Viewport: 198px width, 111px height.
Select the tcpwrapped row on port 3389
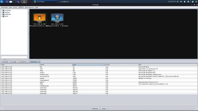pos(99,80)
